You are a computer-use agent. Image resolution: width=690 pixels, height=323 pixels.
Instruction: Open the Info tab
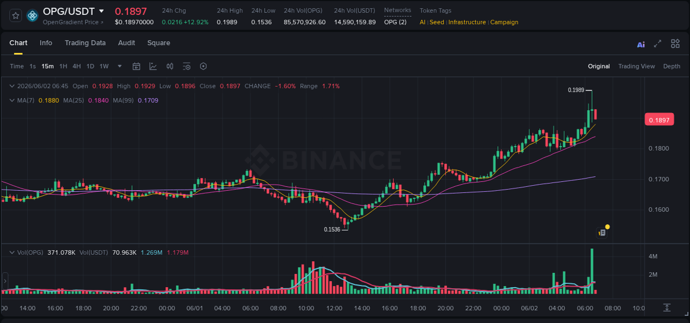point(46,43)
